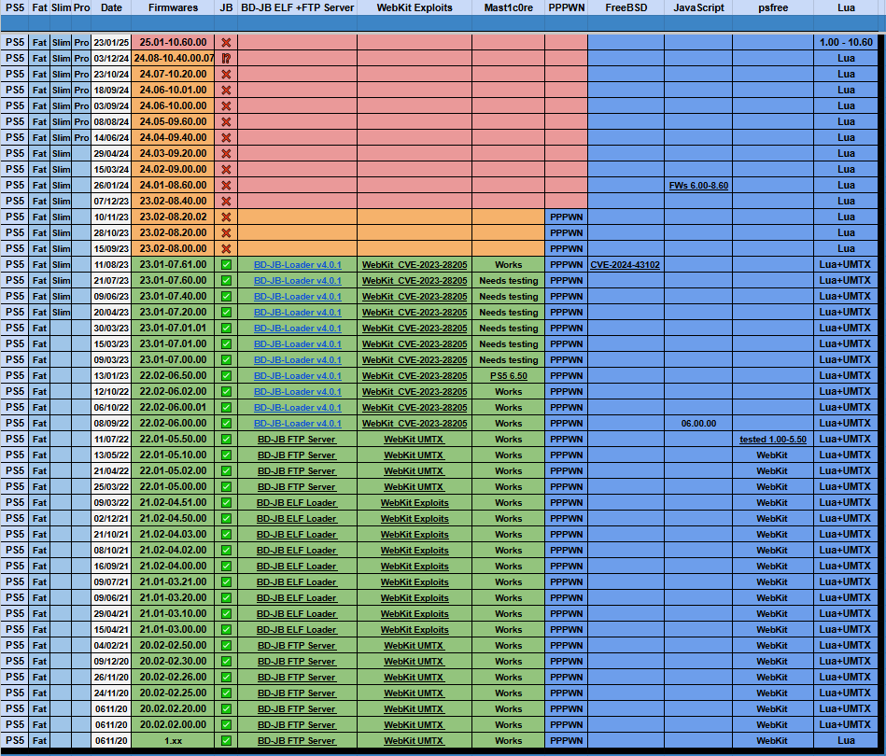Select the date cell 11/08/23
Viewport: 886px width, 756px height.
(x=111, y=264)
